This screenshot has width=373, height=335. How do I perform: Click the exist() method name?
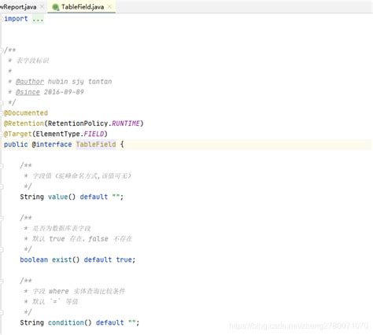tap(61, 260)
